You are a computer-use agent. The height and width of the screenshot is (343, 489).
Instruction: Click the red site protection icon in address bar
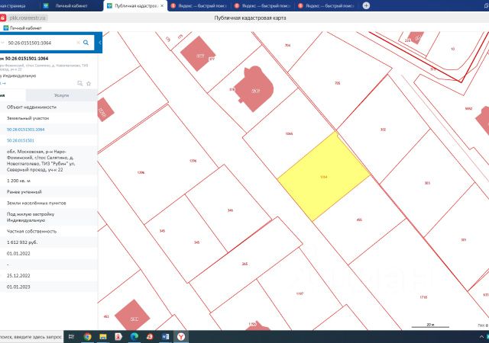click(3, 18)
